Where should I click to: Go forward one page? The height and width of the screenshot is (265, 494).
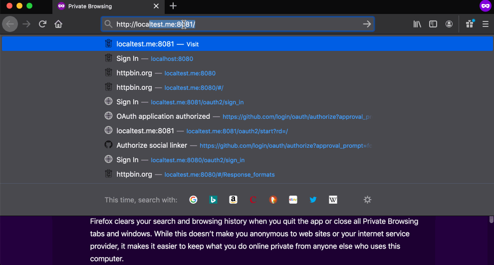[x=26, y=24]
